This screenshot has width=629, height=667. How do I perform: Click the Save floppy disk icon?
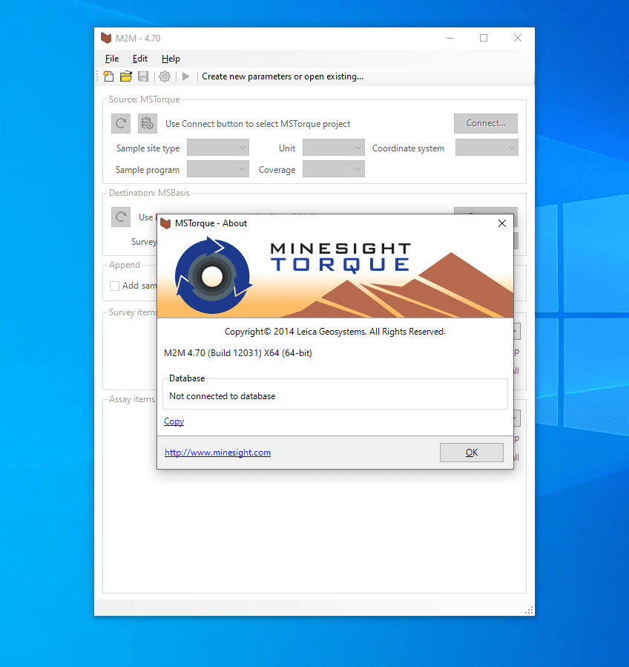point(143,76)
